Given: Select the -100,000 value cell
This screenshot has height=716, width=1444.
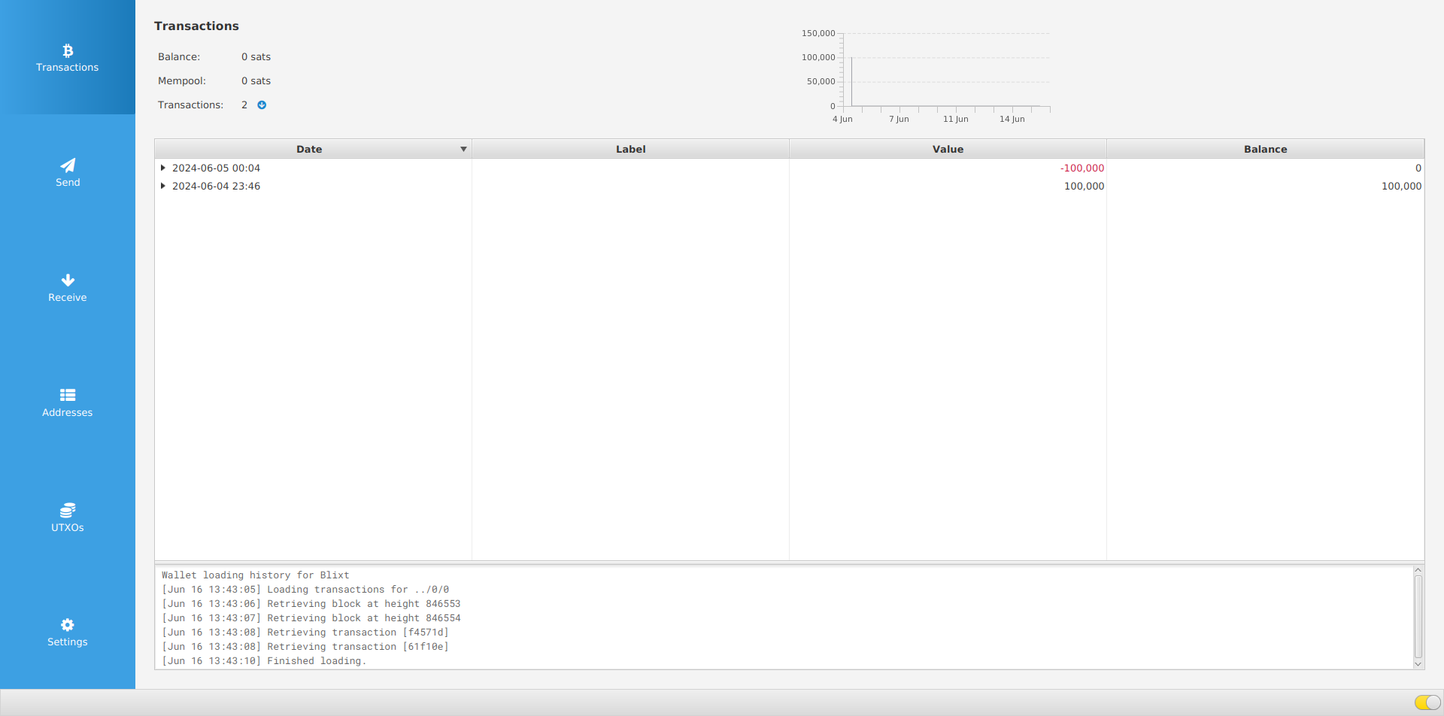Looking at the screenshot, I should point(1081,168).
